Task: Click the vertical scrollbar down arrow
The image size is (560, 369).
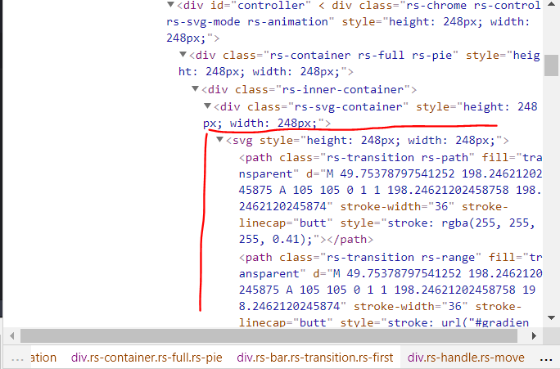Action: click(551, 318)
